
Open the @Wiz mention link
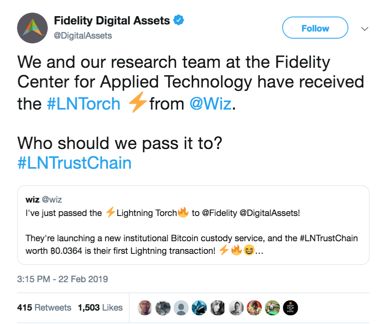(210, 104)
